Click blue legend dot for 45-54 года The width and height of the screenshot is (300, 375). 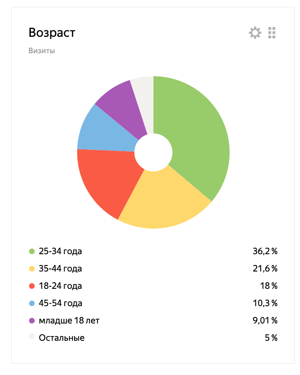click(32, 303)
